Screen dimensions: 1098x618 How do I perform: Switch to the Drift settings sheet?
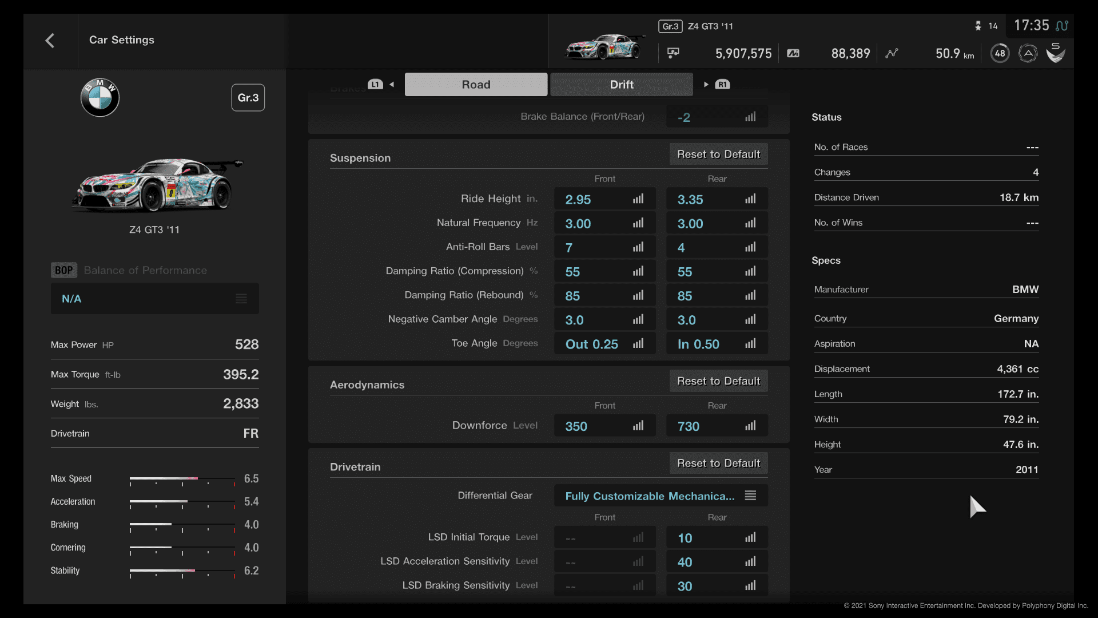coord(622,84)
